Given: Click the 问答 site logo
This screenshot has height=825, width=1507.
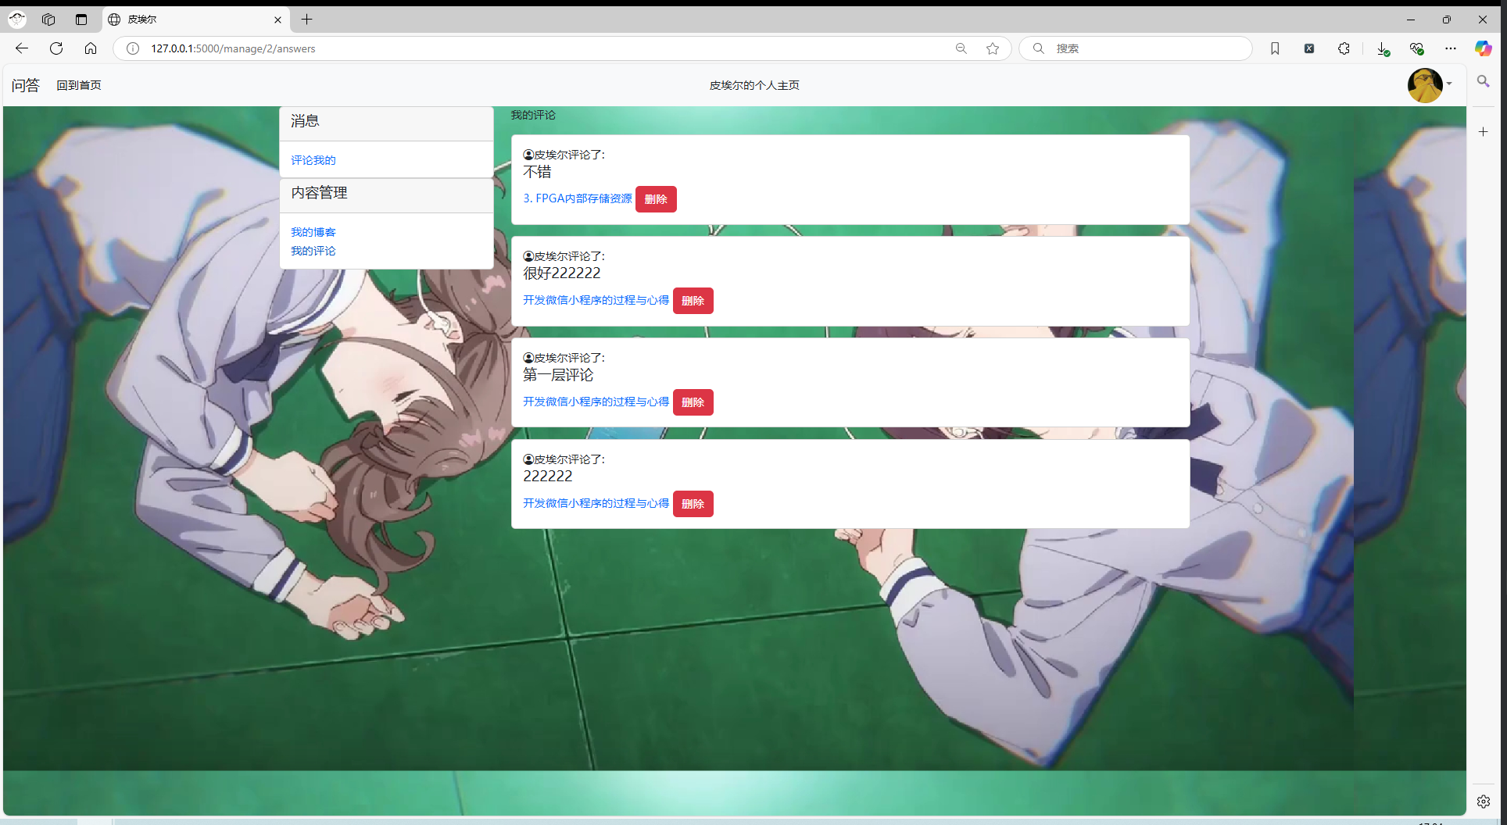Looking at the screenshot, I should [x=25, y=85].
